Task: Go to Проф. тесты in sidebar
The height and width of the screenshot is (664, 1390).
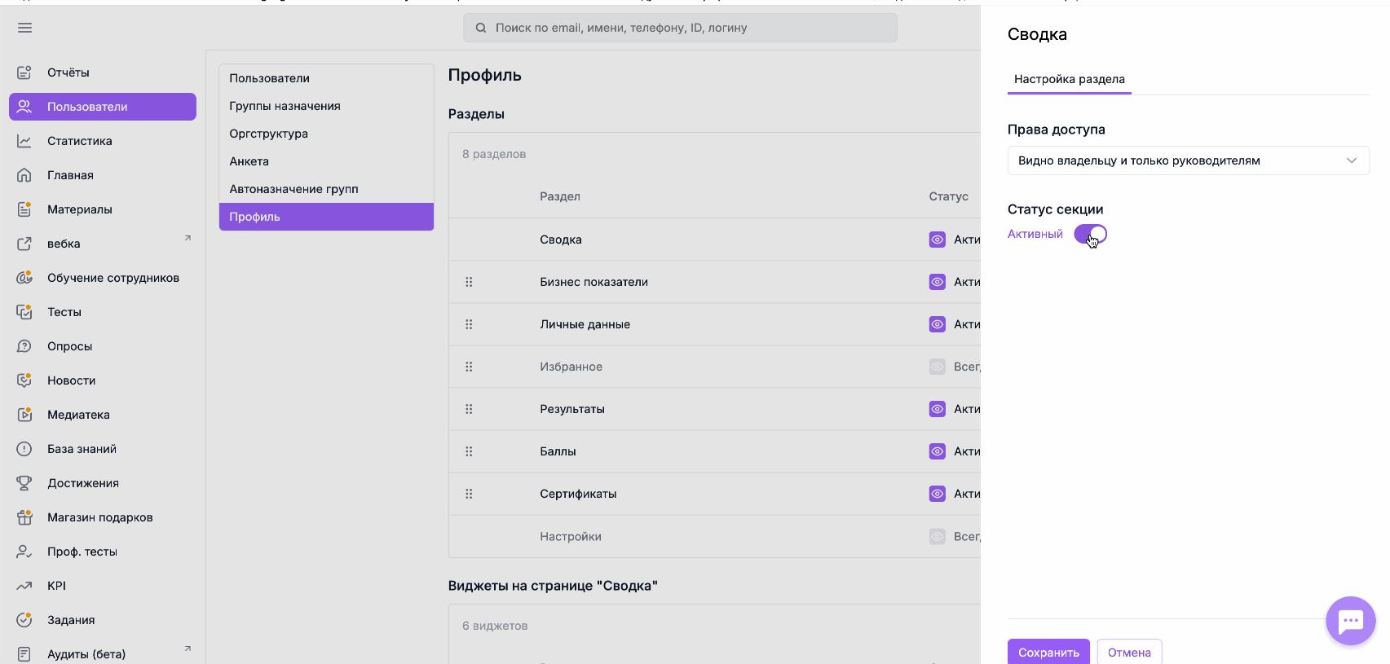Action: tap(103, 552)
